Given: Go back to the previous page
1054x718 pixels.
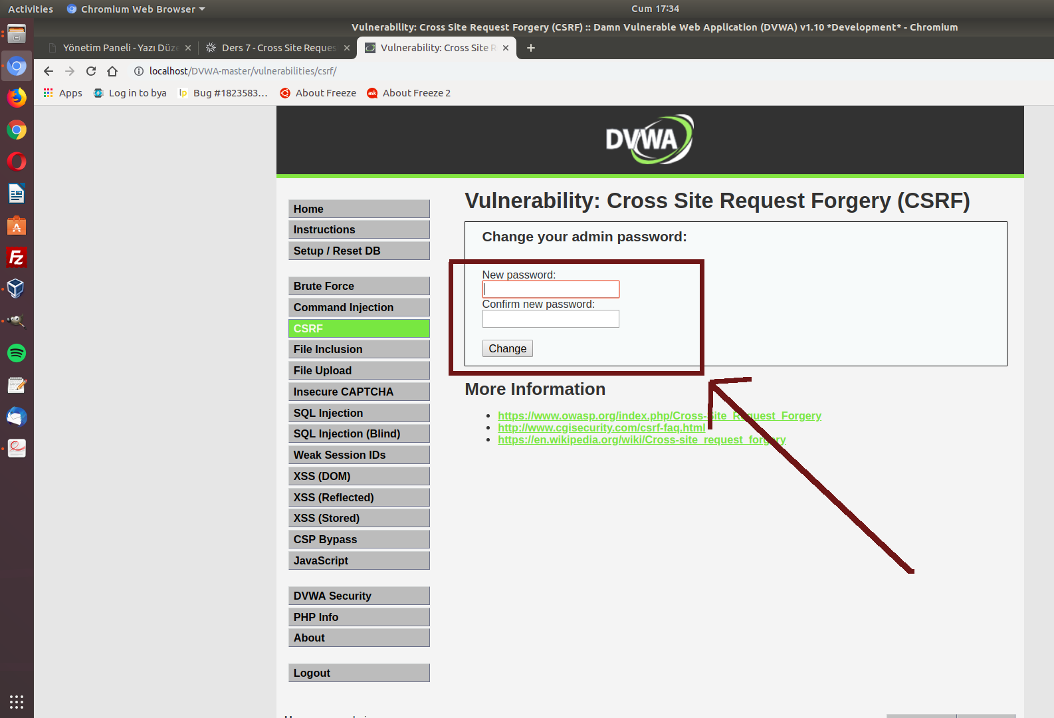Looking at the screenshot, I should coord(49,71).
